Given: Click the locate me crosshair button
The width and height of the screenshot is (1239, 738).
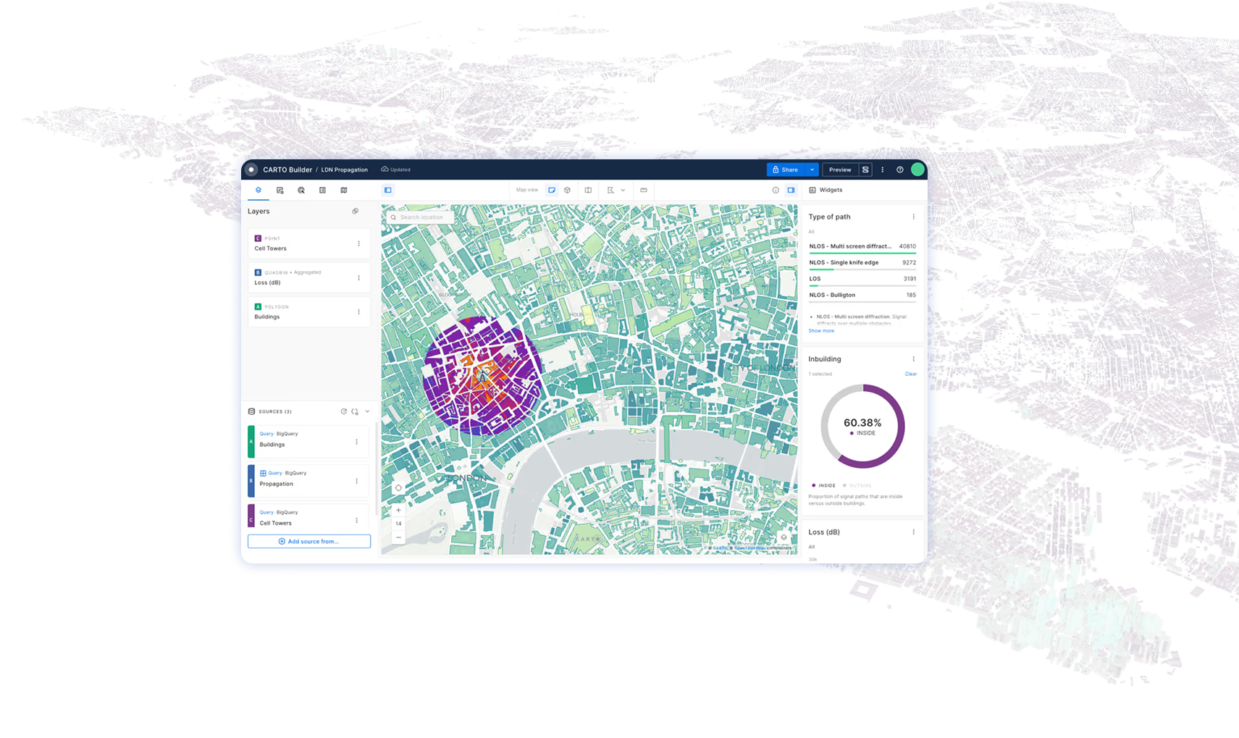Looking at the screenshot, I should point(398,488).
